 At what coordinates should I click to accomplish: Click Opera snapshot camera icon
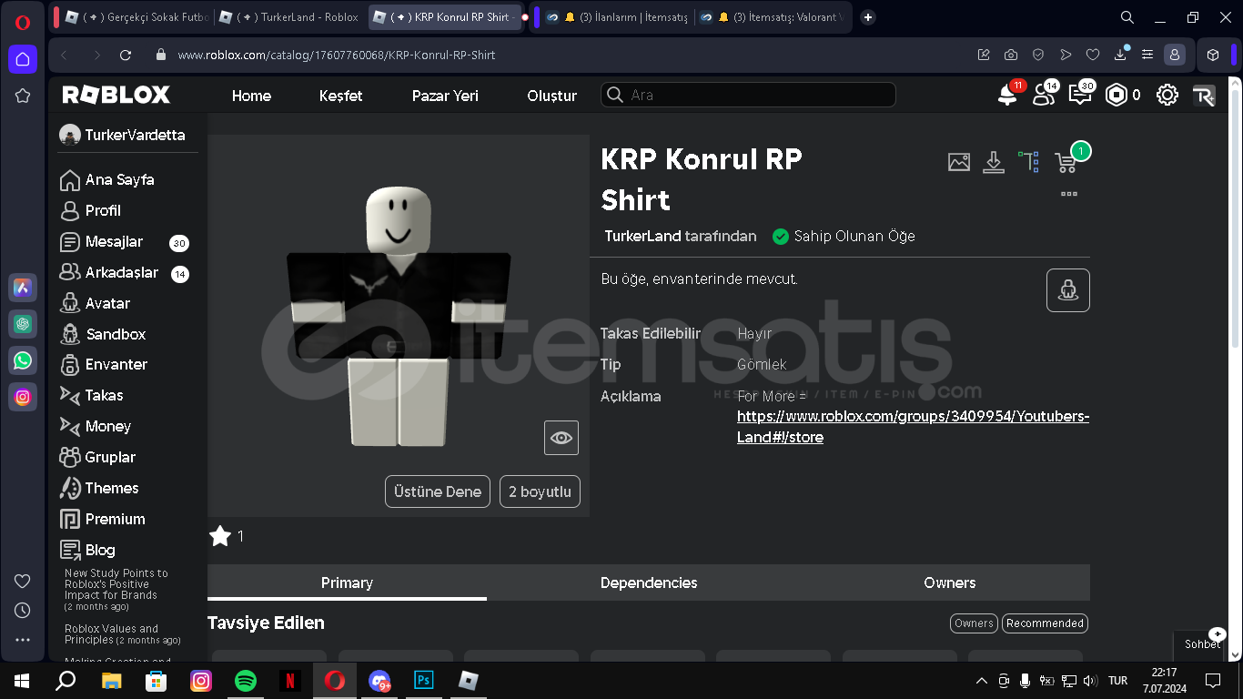pos(1011,55)
